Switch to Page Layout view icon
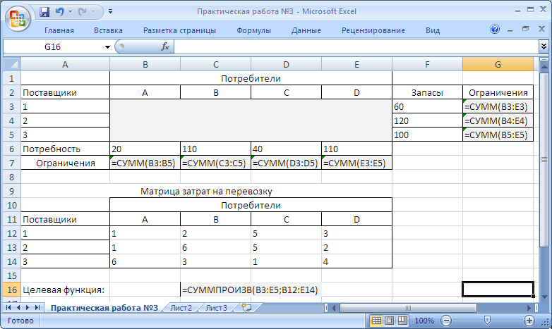Screen dimensions: 552x329 pos(390,321)
